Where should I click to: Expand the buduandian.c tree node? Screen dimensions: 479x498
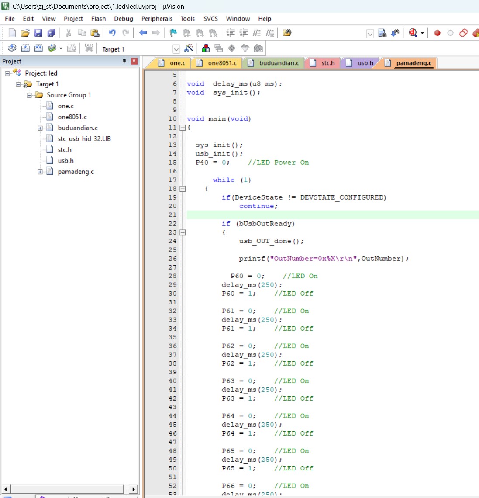[x=40, y=128]
